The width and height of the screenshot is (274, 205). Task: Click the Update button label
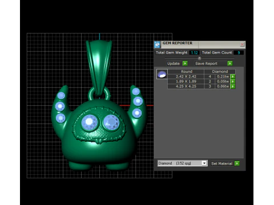[x=174, y=63]
